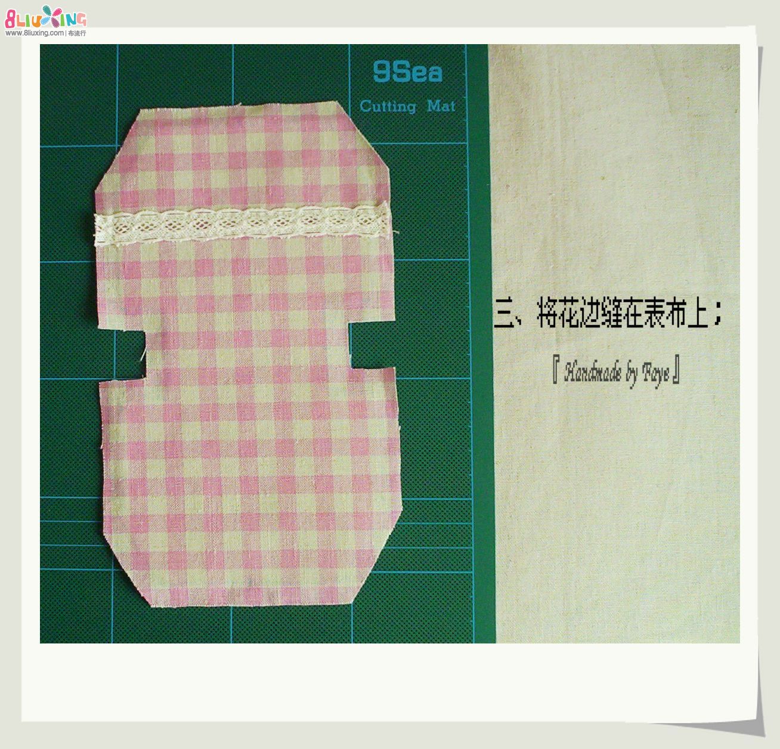
Task: Open the www.8liuxing.com link text
Action: click(x=35, y=33)
